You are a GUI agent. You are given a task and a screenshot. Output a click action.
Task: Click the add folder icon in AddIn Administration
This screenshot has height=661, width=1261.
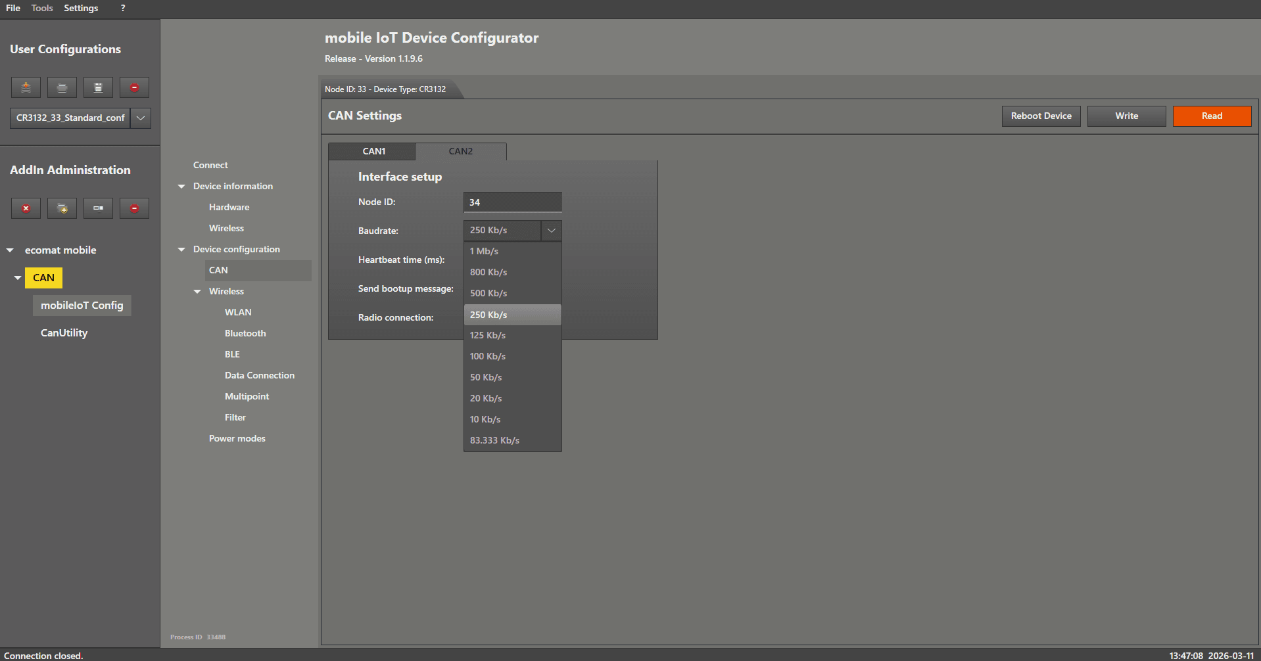62,208
